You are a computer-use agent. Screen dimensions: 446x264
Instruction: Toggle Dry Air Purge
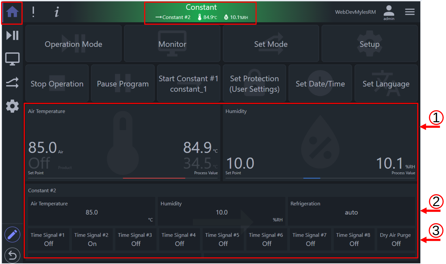pyautogui.click(x=396, y=239)
